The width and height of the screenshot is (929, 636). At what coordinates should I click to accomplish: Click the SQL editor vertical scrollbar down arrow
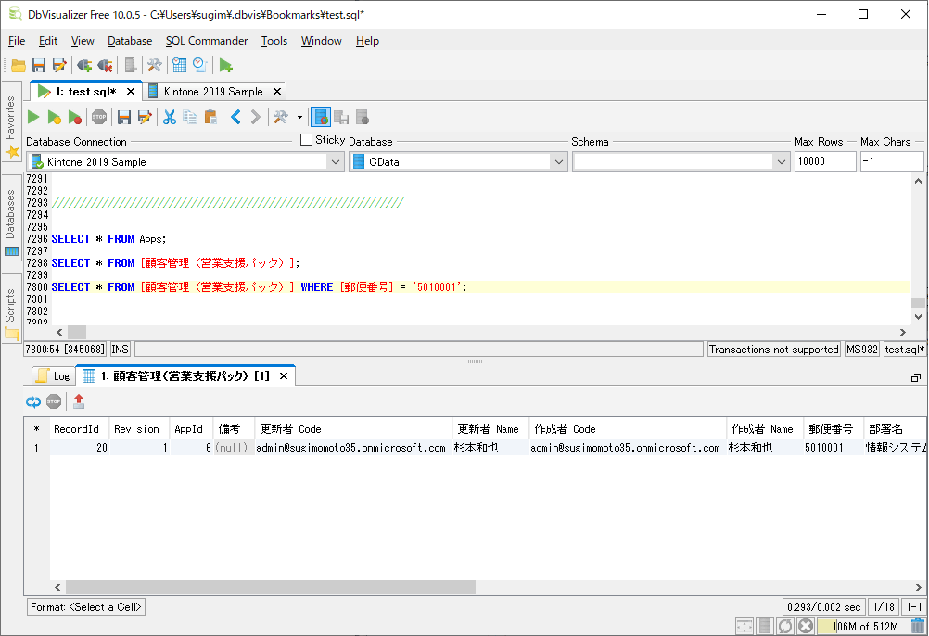coord(918,317)
